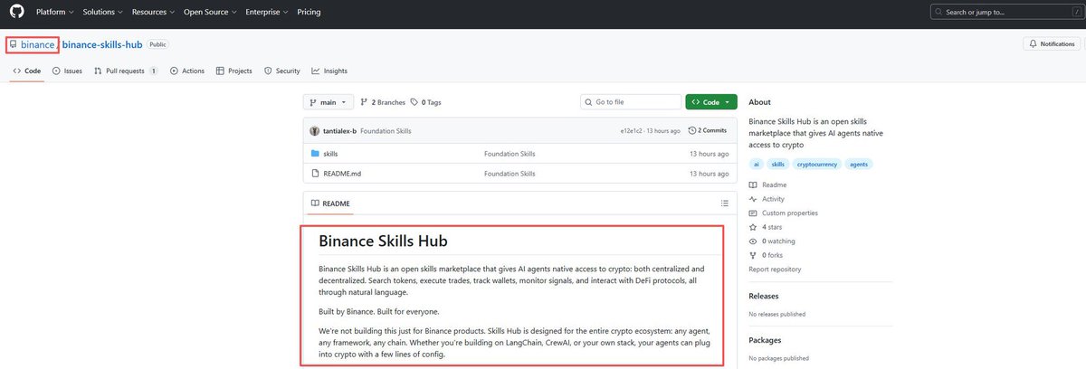Viewport: 1086px width, 369px height.
Task: Open the main branch selector dropdown
Action: (x=328, y=102)
